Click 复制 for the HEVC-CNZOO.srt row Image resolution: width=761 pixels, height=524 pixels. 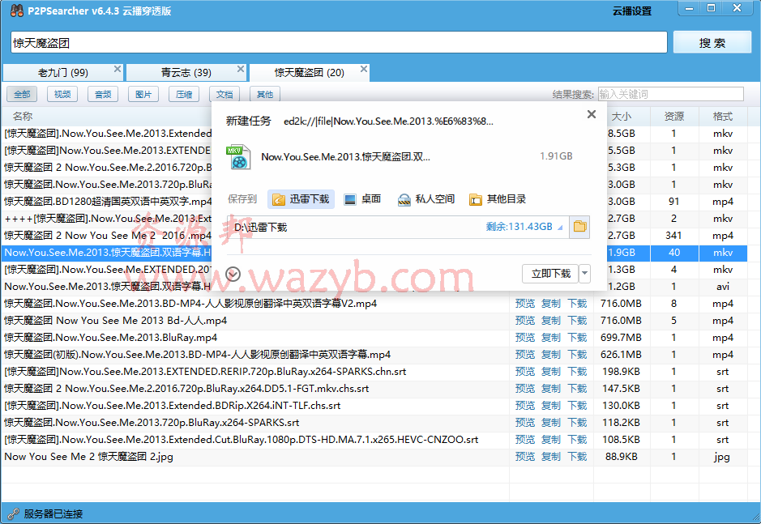coord(551,440)
